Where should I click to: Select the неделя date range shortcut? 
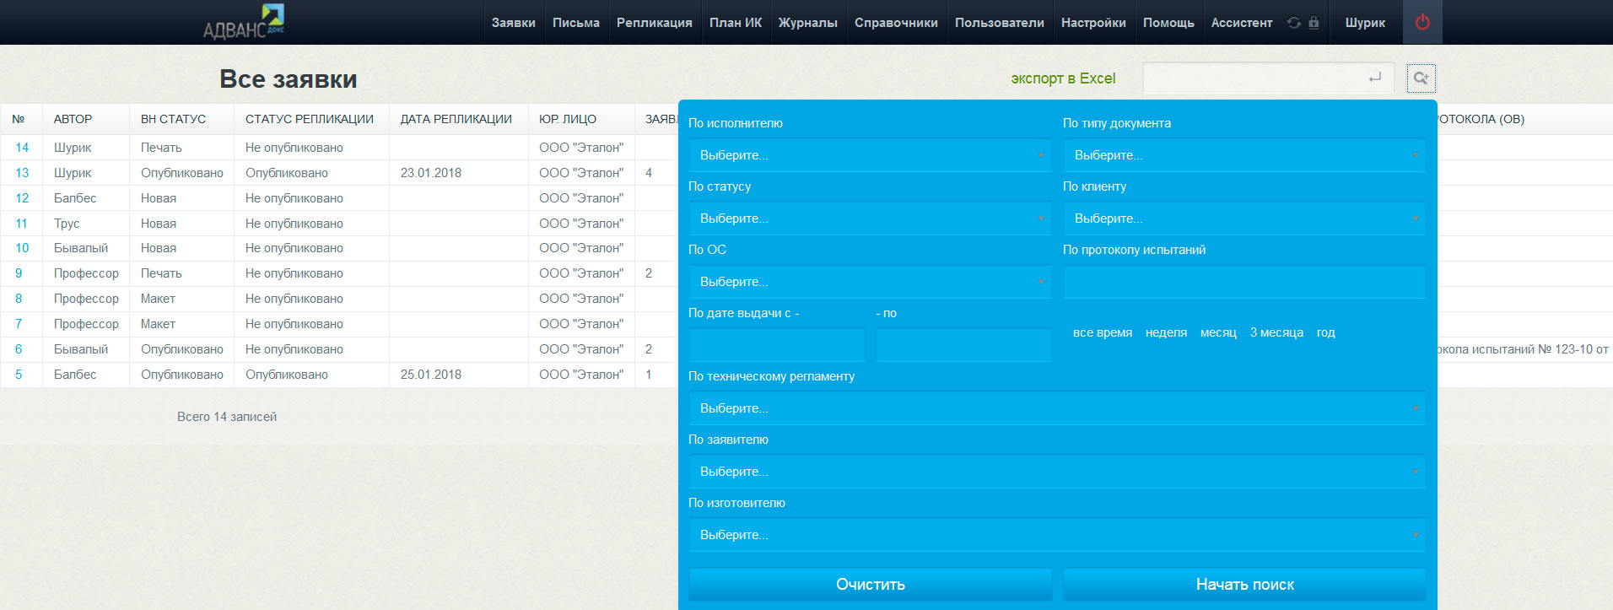pos(1166,332)
